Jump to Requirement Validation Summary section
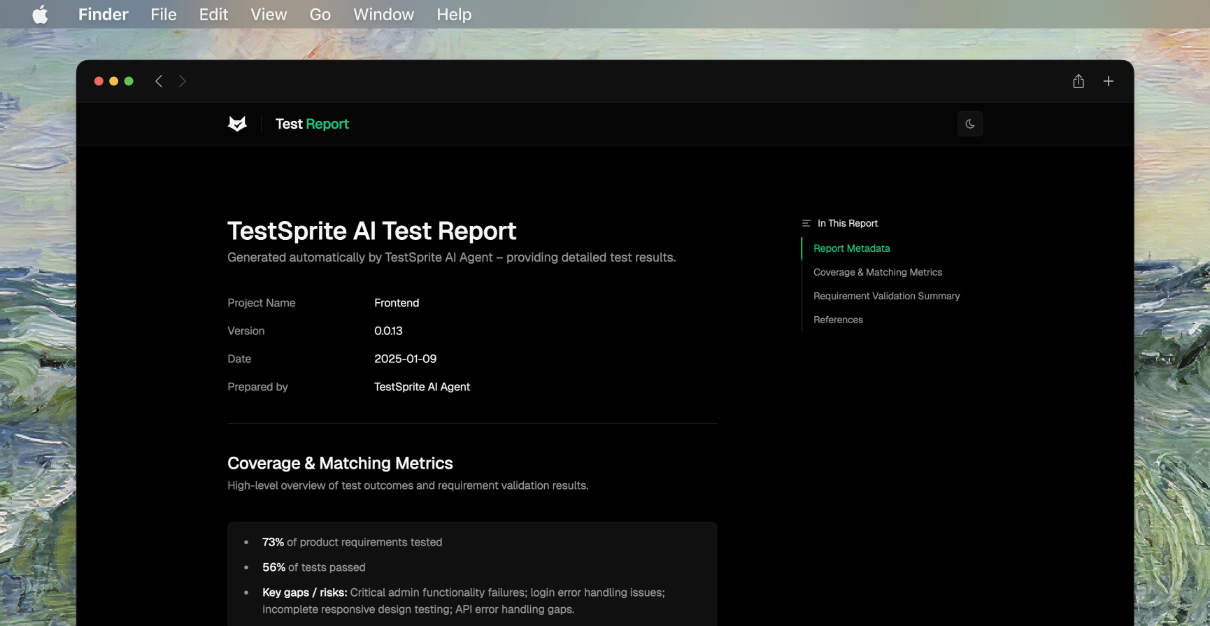The image size is (1210, 626). tap(886, 296)
